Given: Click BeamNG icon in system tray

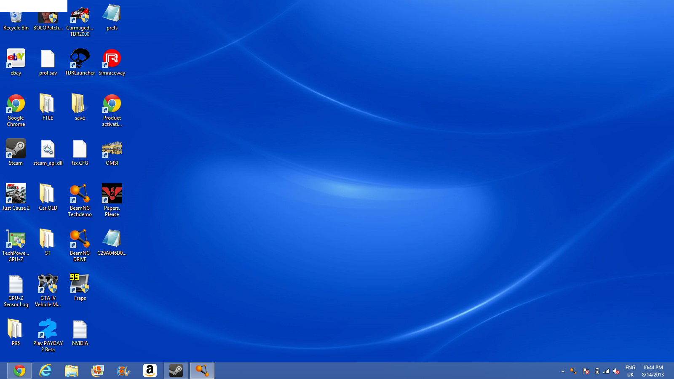Looking at the screenshot, I should (573, 371).
